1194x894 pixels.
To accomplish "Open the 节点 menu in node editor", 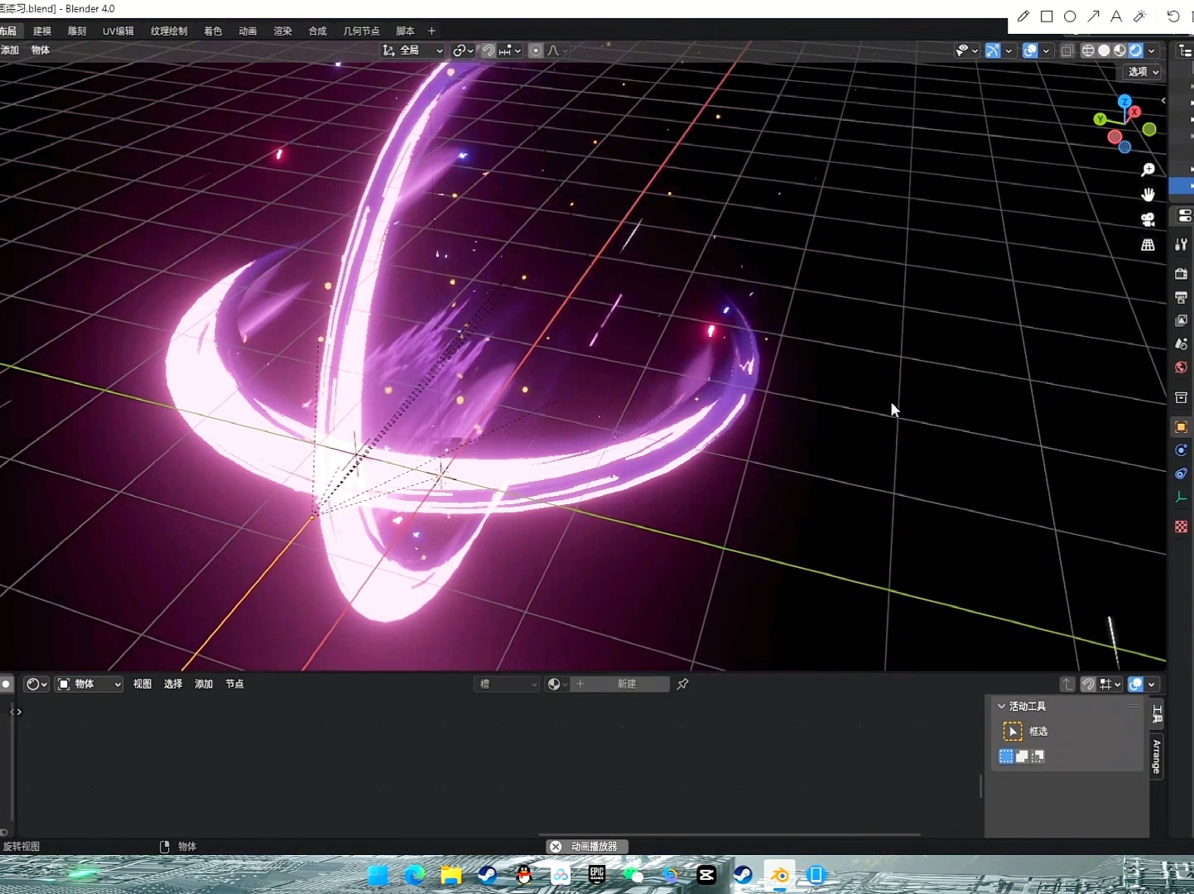I will (x=234, y=684).
